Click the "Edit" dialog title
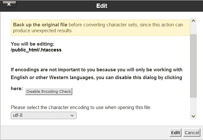Viewport: 203px width, 140px height. 102,6
